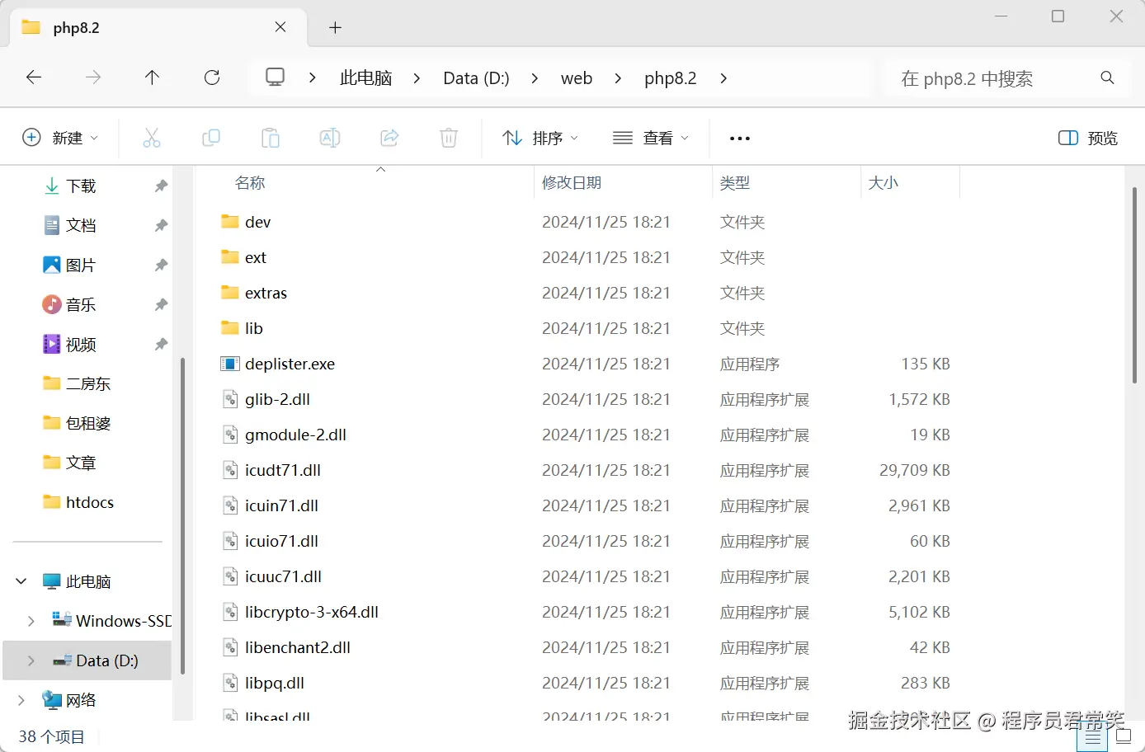Click php8.2 breadcrumb segment

670,78
